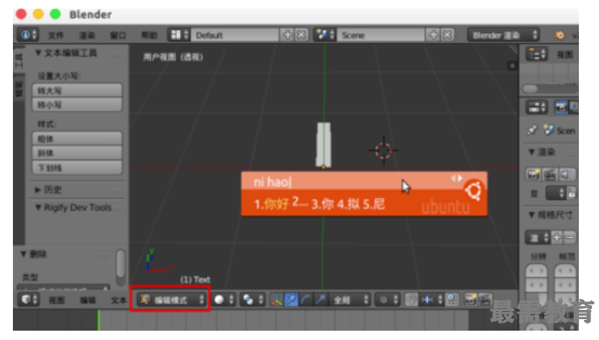This screenshot has width=599, height=340.
Task: Toggle the 3D manipulator widget
Action: 277,300
